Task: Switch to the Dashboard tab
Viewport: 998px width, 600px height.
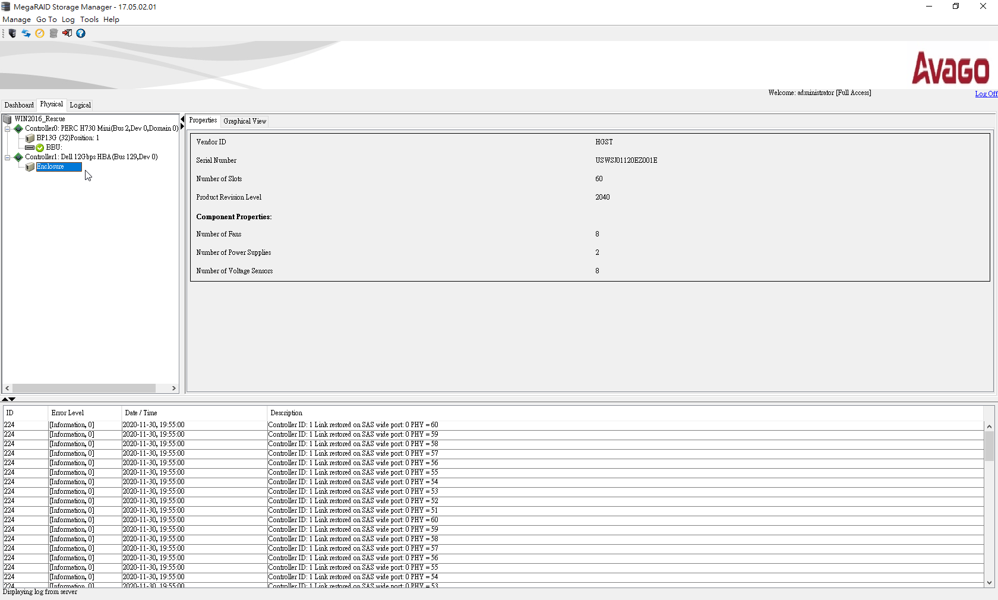Action: point(19,105)
